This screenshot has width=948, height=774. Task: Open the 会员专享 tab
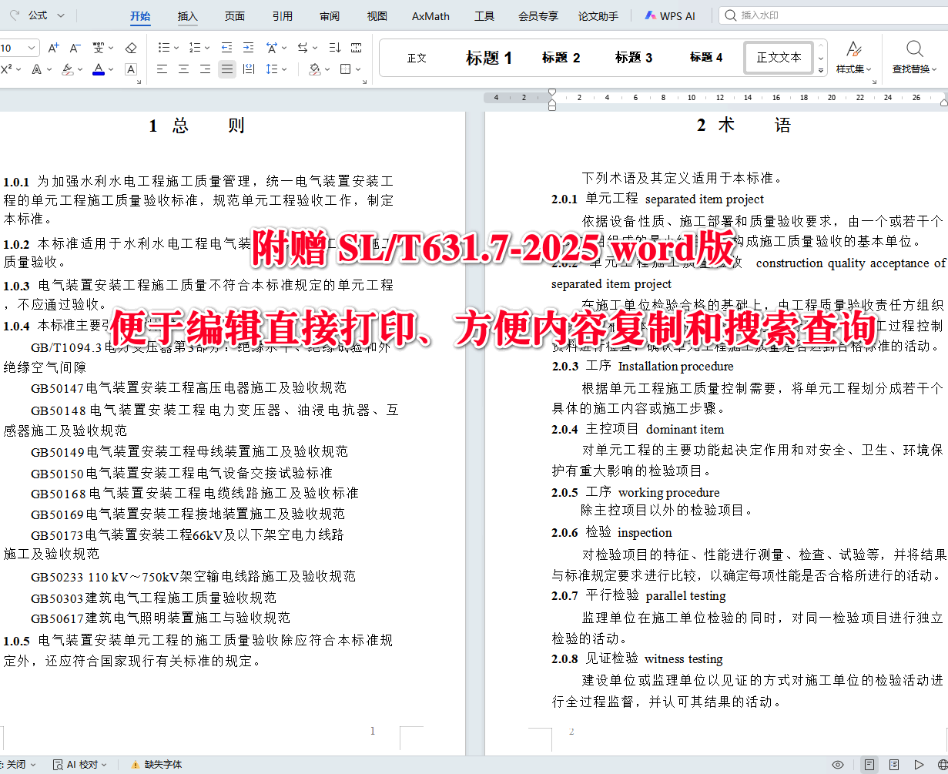pos(538,16)
